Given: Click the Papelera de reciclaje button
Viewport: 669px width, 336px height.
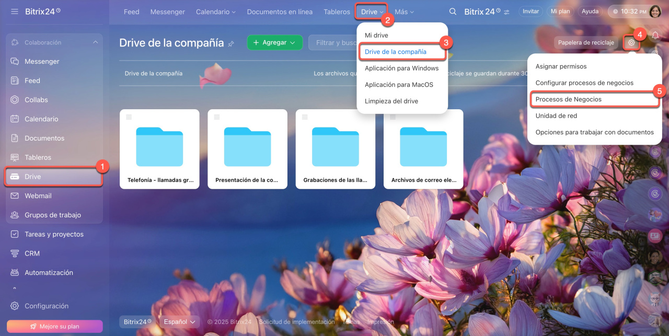Looking at the screenshot, I should (586, 43).
